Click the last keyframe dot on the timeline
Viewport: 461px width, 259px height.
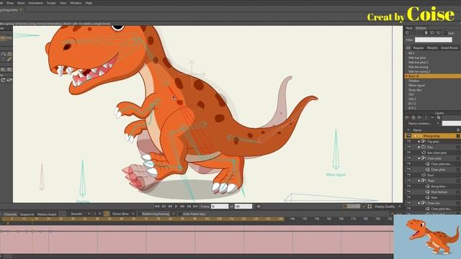tap(50, 232)
